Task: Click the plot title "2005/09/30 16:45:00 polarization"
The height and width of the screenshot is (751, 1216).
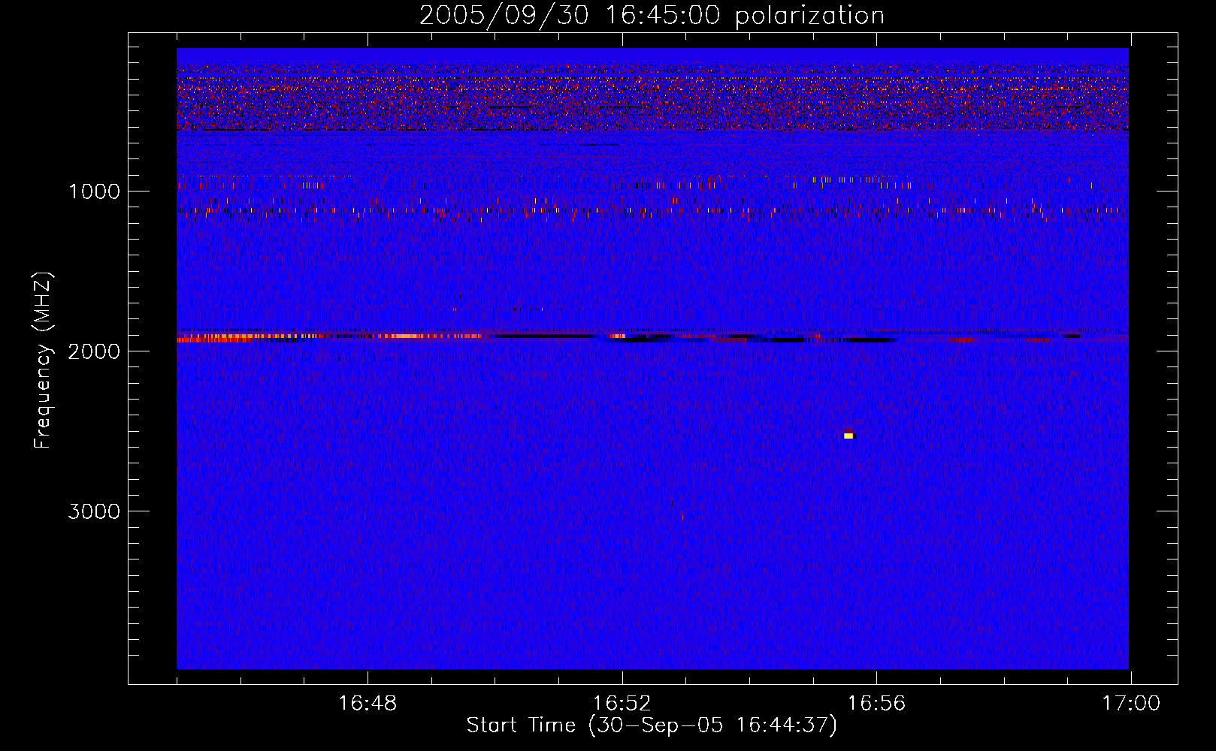Action: click(x=652, y=16)
